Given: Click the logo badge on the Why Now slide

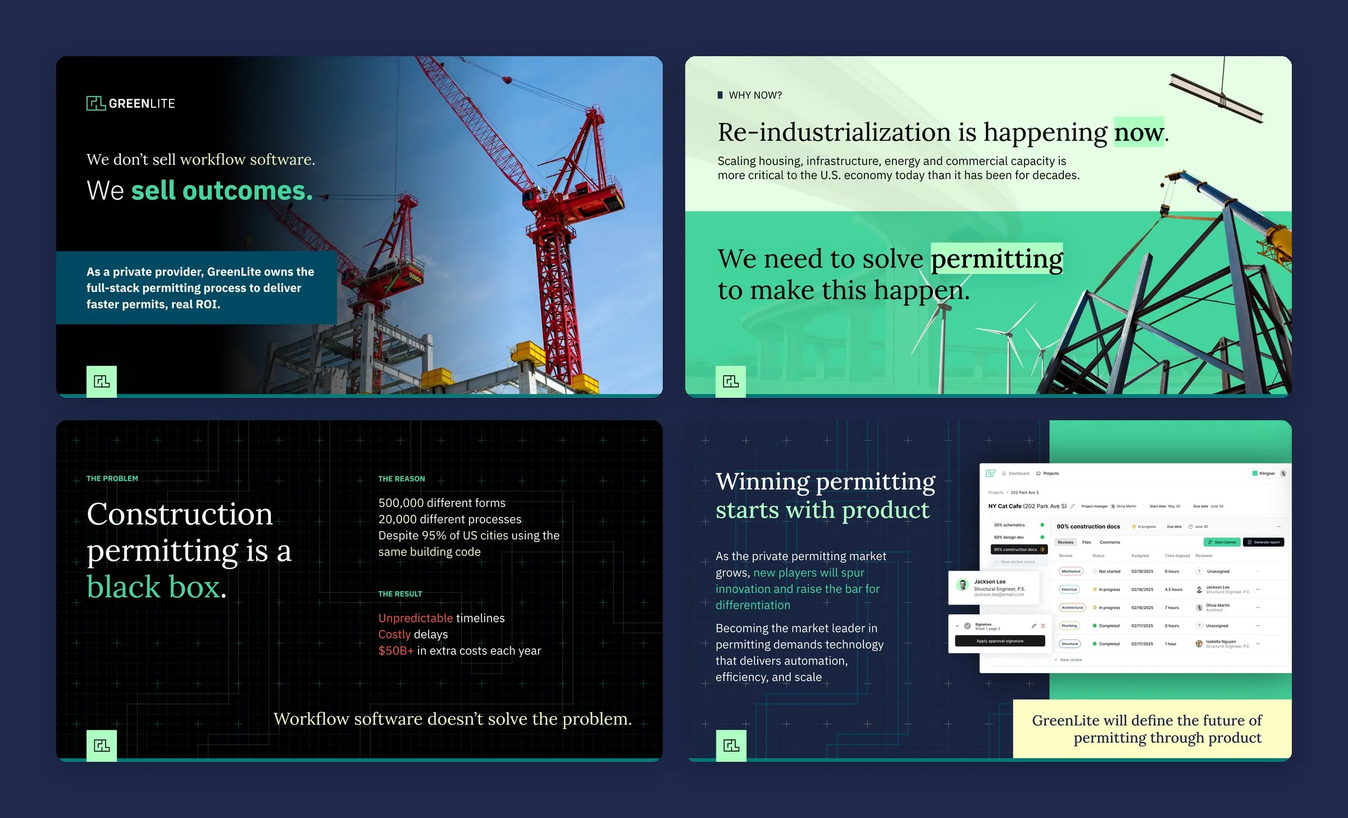Looking at the screenshot, I should coord(731,381).
